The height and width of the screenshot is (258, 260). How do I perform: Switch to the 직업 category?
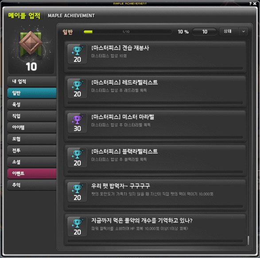(32, 116)
